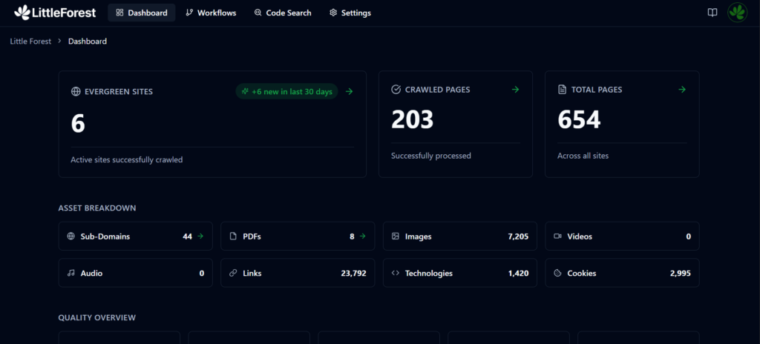Click the Cookies icon
The image size is (760, 344).
tap(558, 273)
